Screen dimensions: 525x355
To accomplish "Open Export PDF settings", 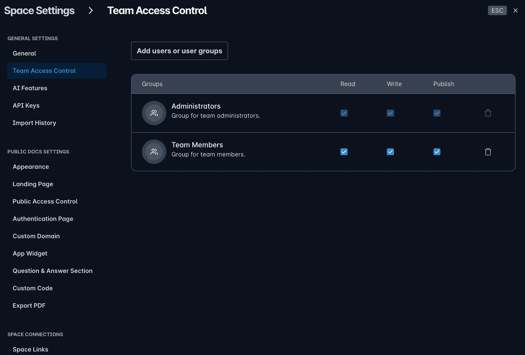I will tap(29, 306).
